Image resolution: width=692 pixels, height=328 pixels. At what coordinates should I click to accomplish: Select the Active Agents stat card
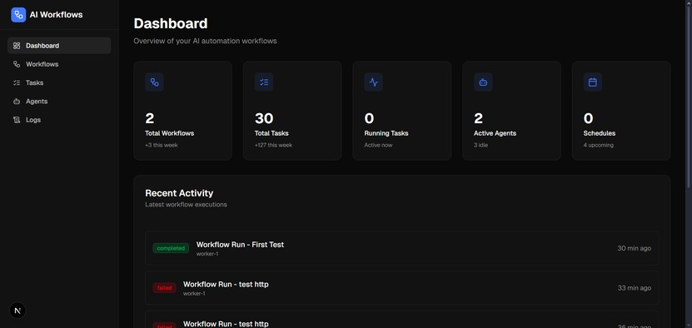[511, 111]
